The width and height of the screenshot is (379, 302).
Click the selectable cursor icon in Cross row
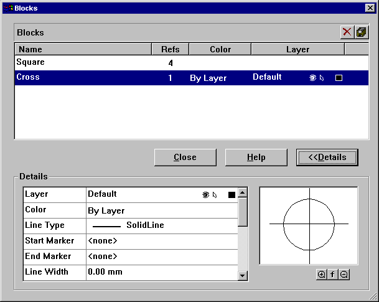pos(322,78)
